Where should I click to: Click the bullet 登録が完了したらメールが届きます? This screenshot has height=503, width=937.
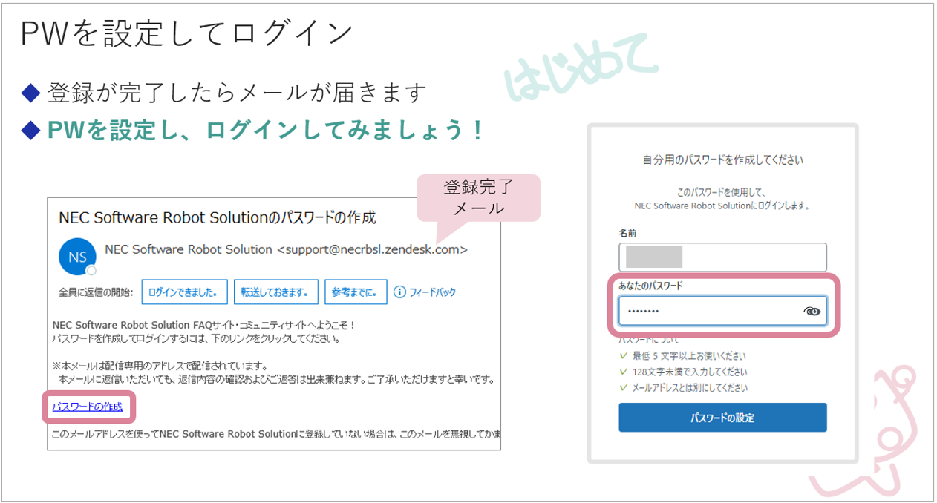[x=237, y=93]
